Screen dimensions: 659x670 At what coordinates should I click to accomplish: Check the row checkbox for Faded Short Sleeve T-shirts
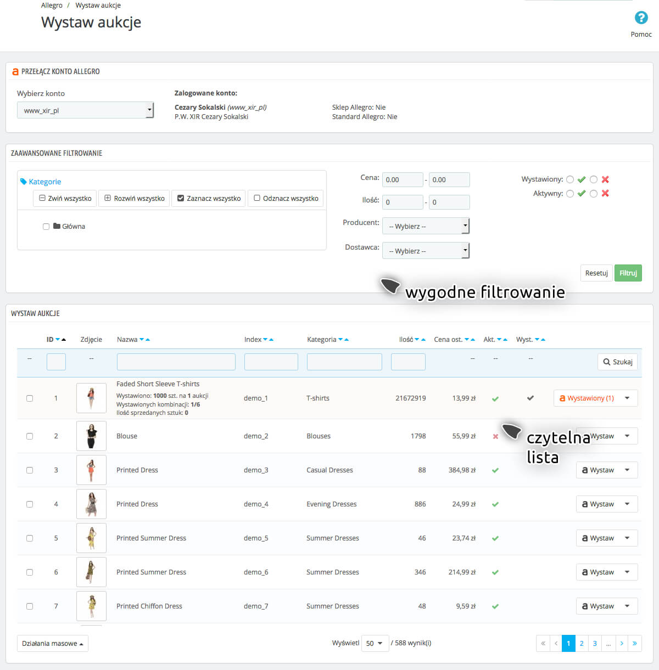30,398
